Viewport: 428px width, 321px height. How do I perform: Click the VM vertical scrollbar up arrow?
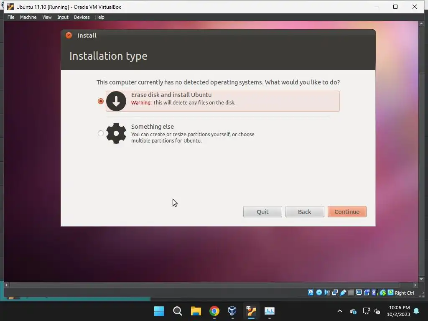[x=421, y=24]
